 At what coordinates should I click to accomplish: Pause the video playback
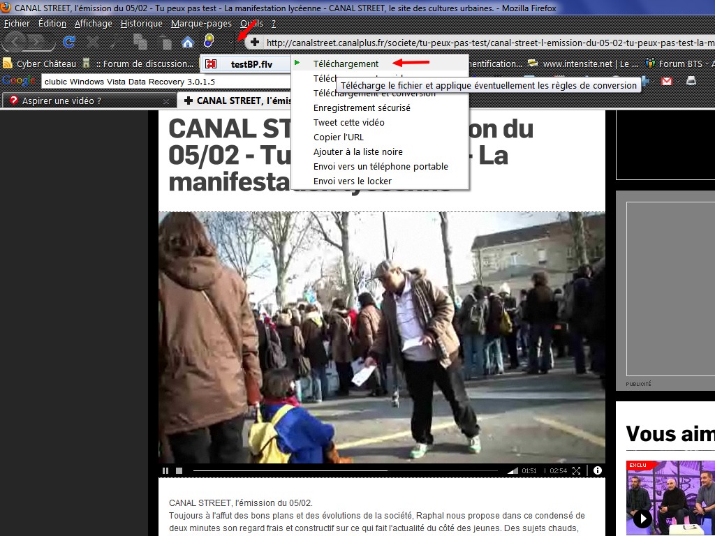pyautogui.click(x=165, y=471)
